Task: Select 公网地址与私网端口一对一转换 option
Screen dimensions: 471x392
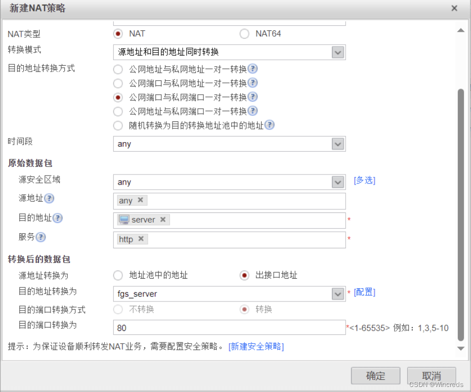Action: click(x=118, y=111)
